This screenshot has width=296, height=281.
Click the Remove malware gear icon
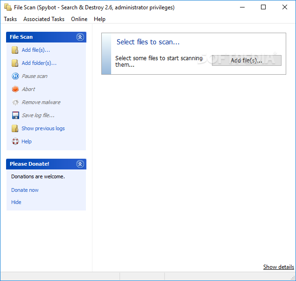(15, 102)
